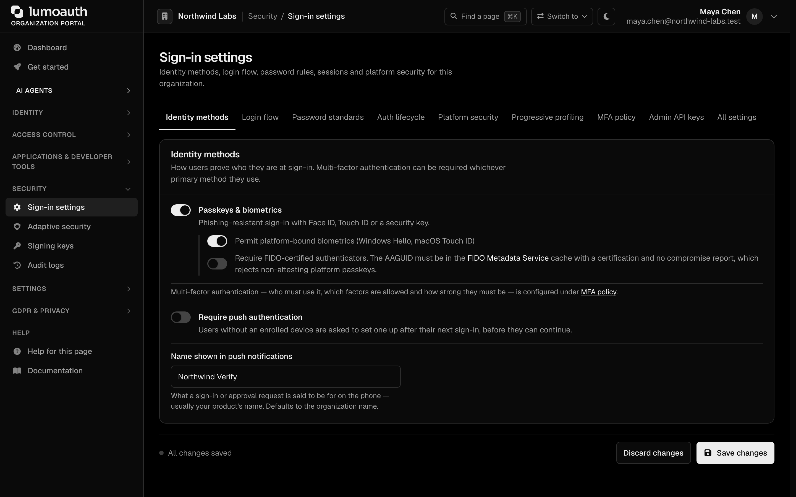
Task: Collapse the Security sidebar section
Action: click(72, 189)
